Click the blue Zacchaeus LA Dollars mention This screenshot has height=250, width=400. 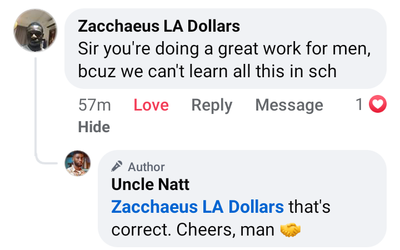[198, 207]
